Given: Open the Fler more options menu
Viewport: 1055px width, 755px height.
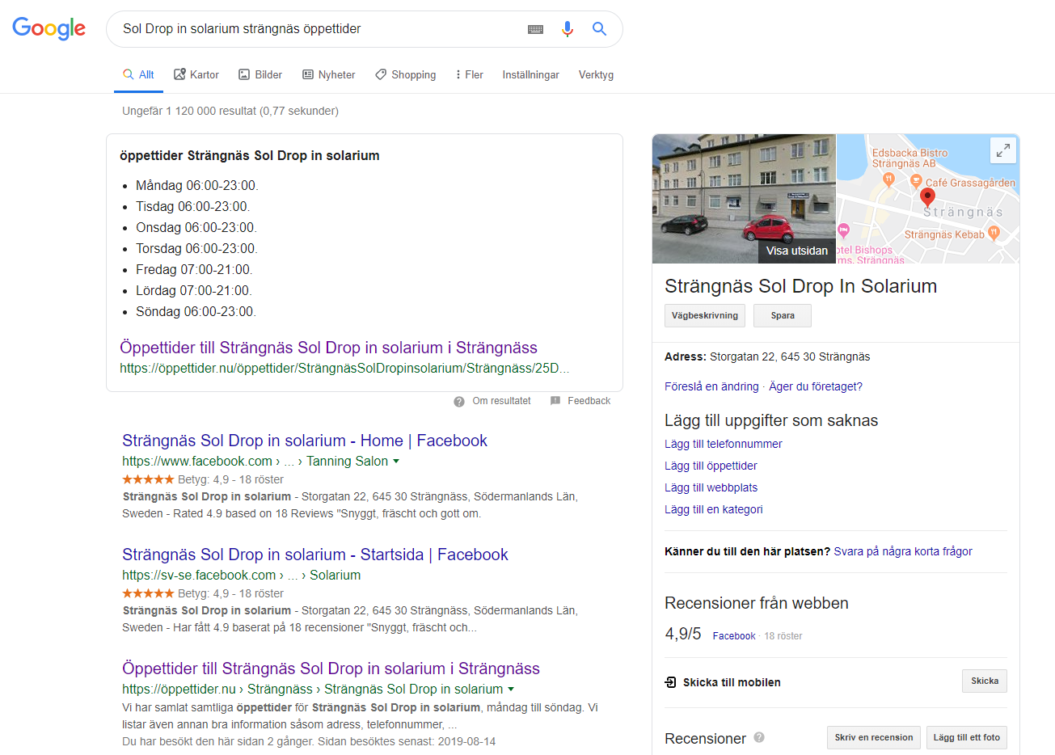Looking at the screenshot, I should (469, 74).
